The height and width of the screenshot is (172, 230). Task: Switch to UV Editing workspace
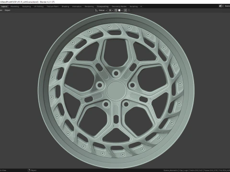(39, 7)
